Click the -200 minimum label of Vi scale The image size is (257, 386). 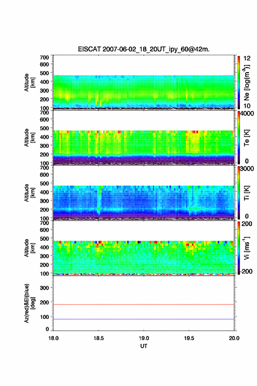tap(246, 271)
